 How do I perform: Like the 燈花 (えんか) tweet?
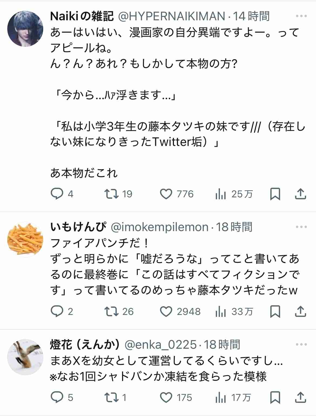(x=166, y=398)
